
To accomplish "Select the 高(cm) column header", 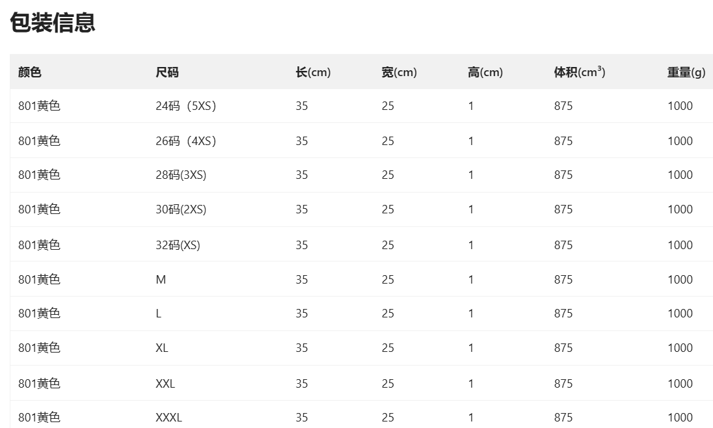I will (485, 72).
